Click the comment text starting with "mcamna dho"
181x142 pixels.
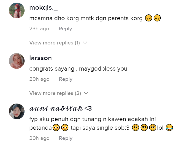click(86, 19)
